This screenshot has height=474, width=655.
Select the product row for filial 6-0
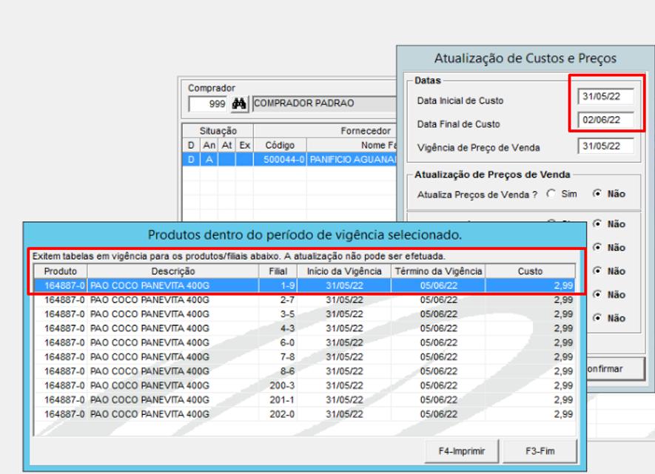coord(304,342)
